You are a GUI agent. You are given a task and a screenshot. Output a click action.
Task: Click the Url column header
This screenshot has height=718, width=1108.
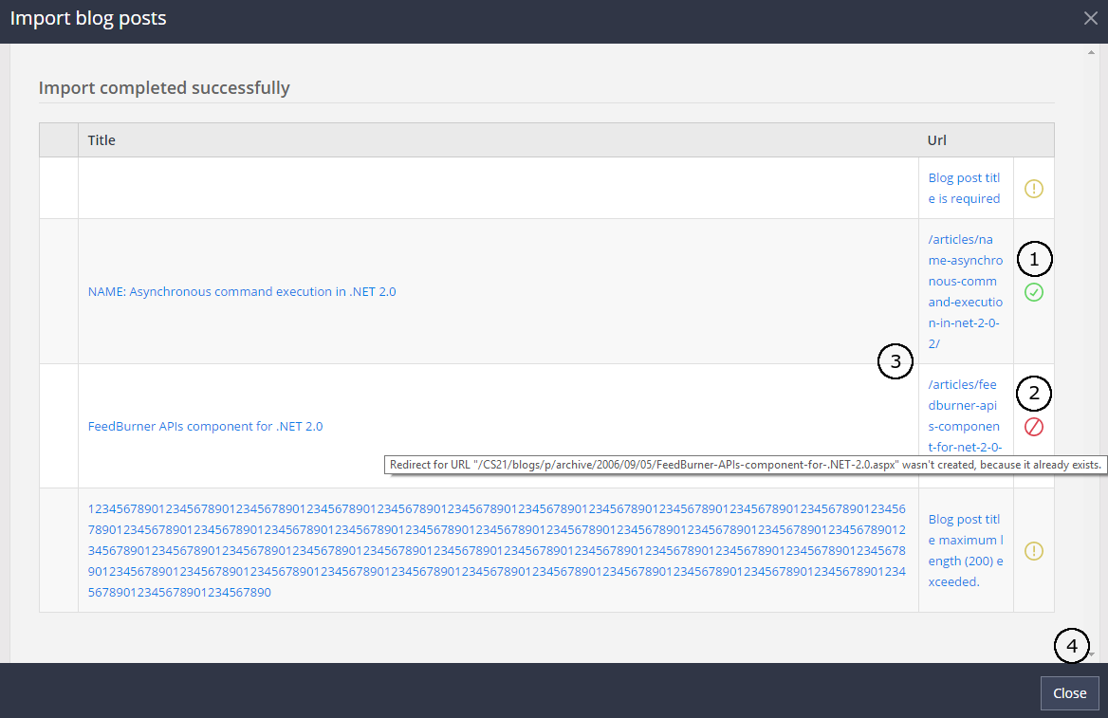click(937, 140)
